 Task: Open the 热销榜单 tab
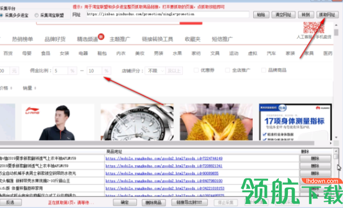point(23,39)
